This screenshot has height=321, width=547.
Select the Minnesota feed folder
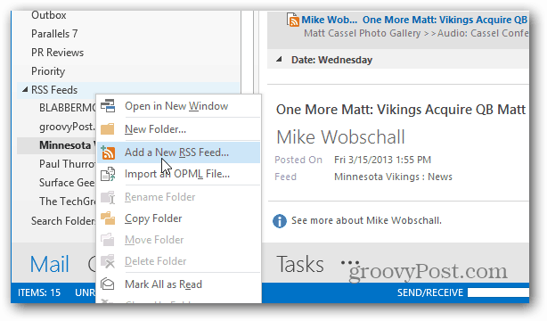[68, 145]
